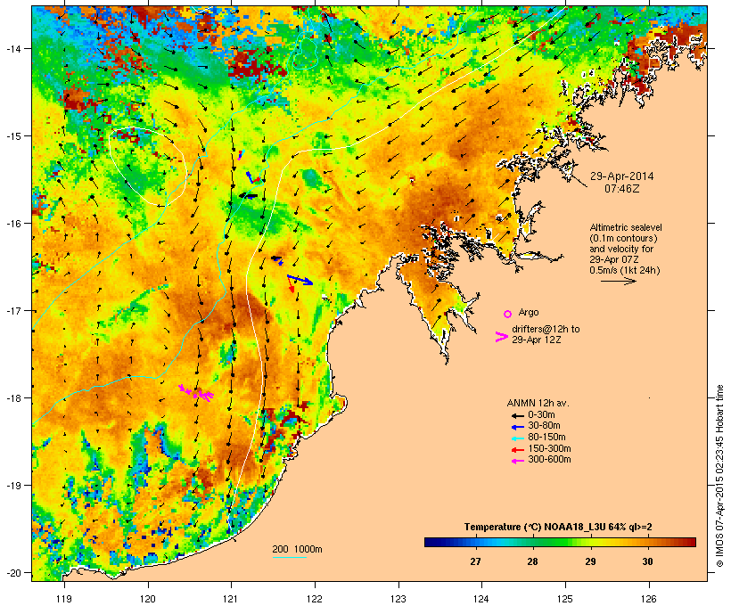This screenshot has height=606, width=731.
Task: Click the time label 07:46Z
Action: click(x=622, y=189)
